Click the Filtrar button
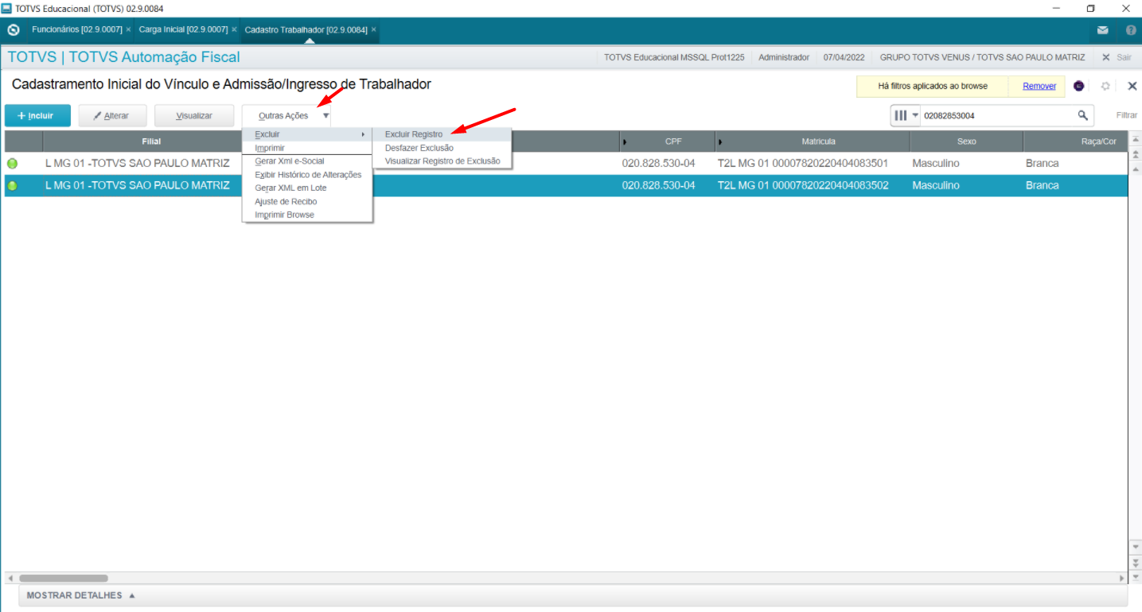This screenshot has height=612, width=1142. pos(1126,115)
